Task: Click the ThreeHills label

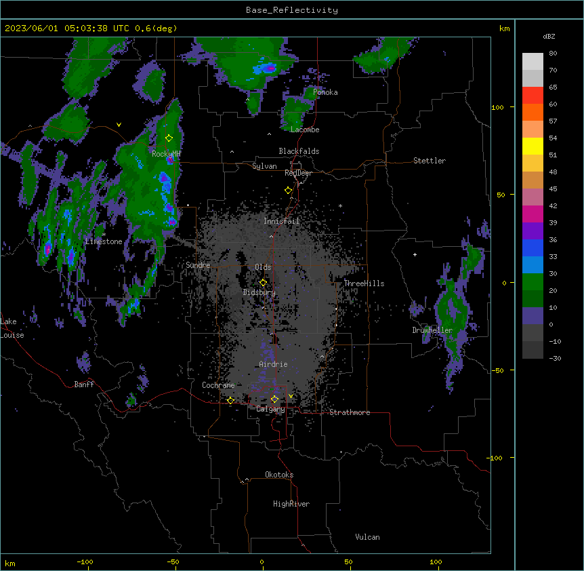Action: click(364, 283)
